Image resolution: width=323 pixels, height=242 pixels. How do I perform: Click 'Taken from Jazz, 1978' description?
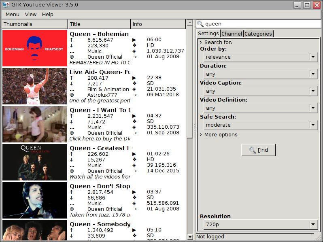pos(100,215)
